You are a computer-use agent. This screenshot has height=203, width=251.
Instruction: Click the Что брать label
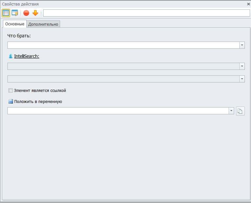click(19, 36)
